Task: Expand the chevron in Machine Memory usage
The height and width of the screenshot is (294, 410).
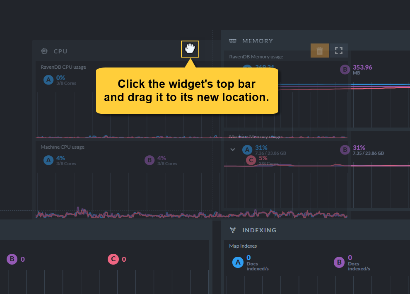Action: click(x=232, y=149)
